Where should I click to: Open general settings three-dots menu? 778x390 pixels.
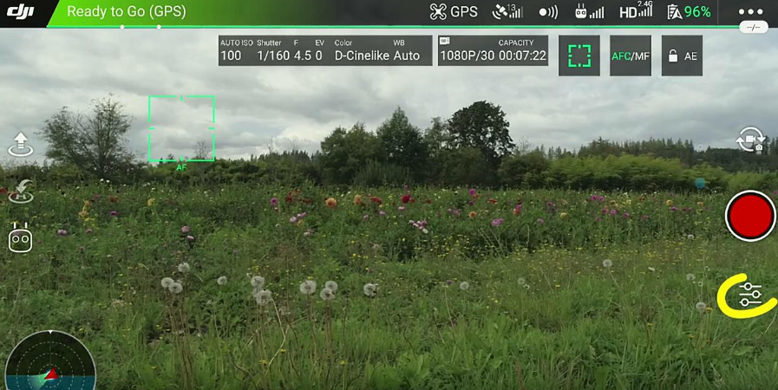(750, 12)
